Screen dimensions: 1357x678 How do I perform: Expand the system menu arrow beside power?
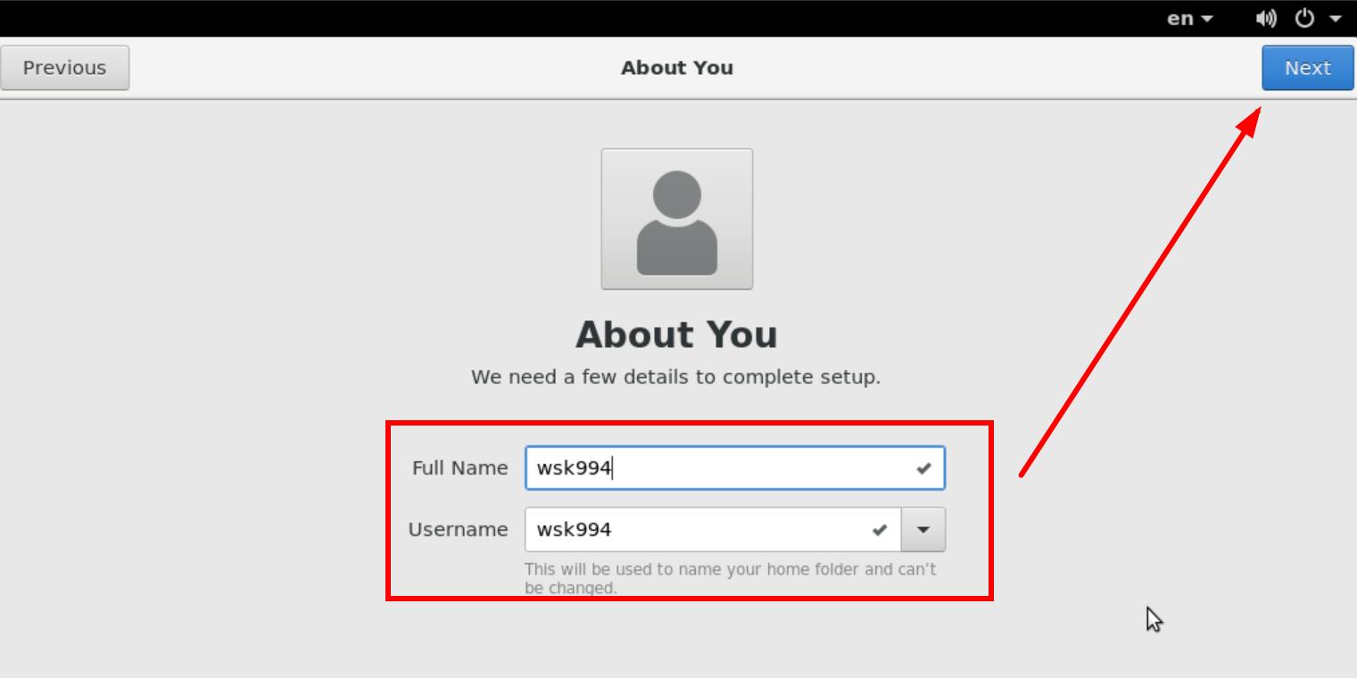(x=1335, y=19)
